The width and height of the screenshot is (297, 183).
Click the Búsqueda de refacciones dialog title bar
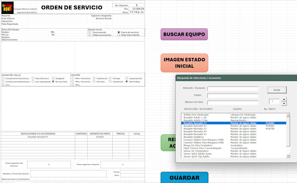point(236,78)
